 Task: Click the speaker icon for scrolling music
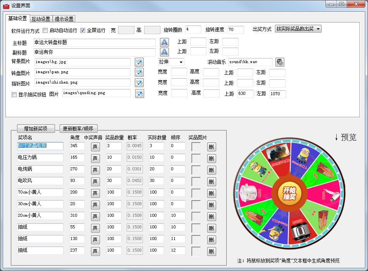(280, 62)
